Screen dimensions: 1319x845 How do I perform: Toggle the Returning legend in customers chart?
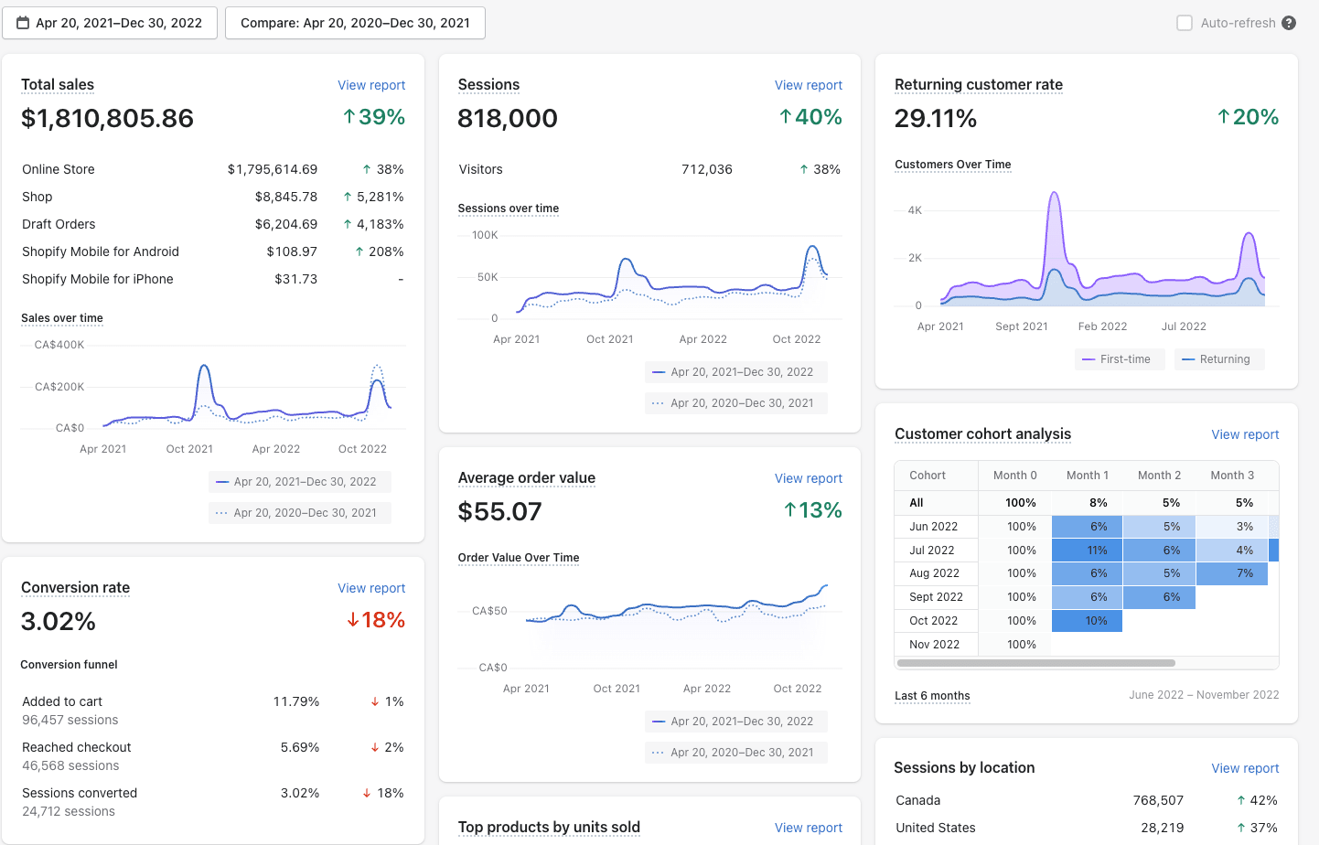[1217, 359]
